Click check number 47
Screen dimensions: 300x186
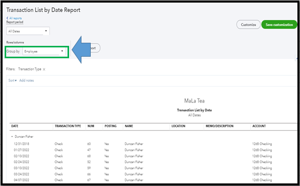point(89,150)
